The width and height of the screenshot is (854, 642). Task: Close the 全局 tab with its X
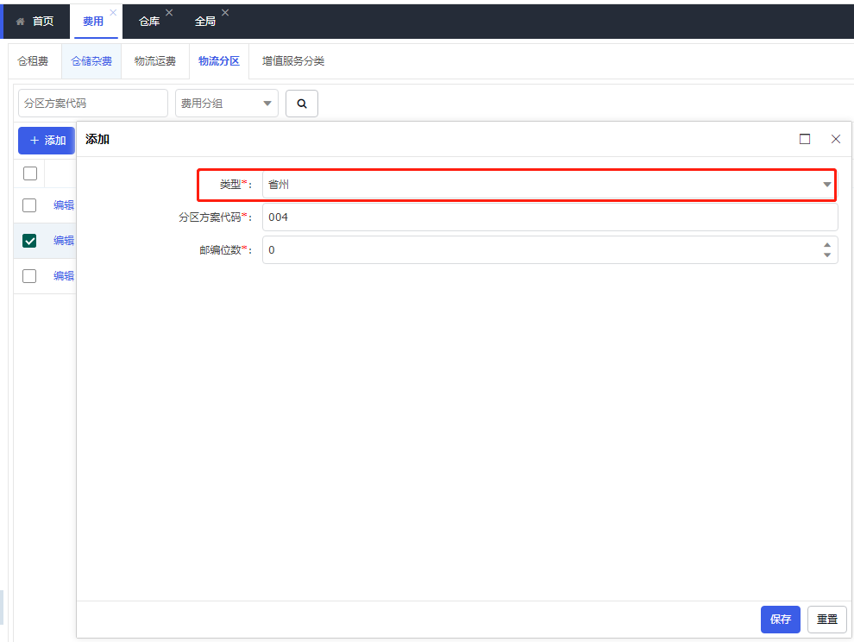tap(225, 13)
